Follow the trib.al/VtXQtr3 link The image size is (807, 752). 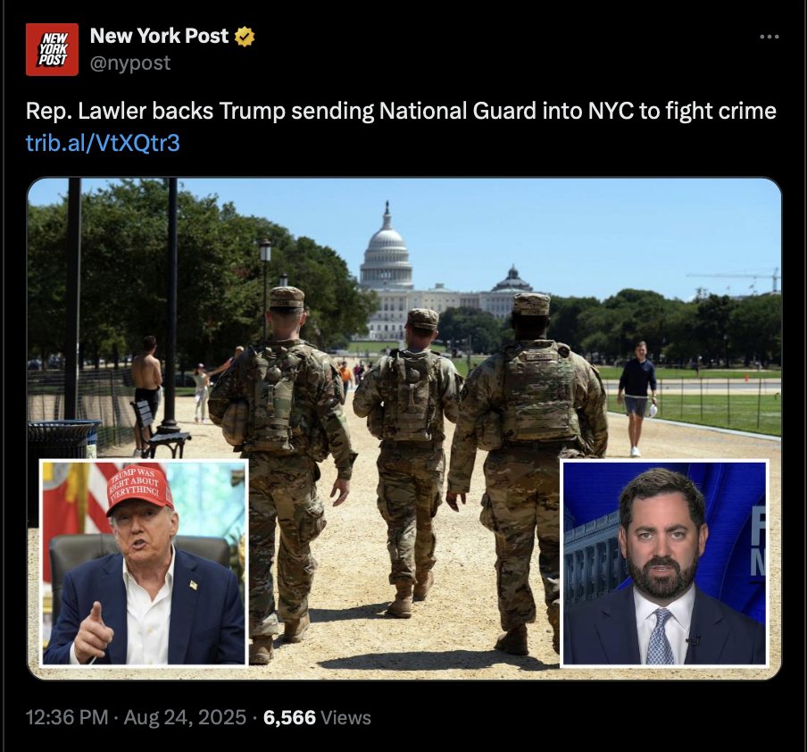tap(103, 143)
